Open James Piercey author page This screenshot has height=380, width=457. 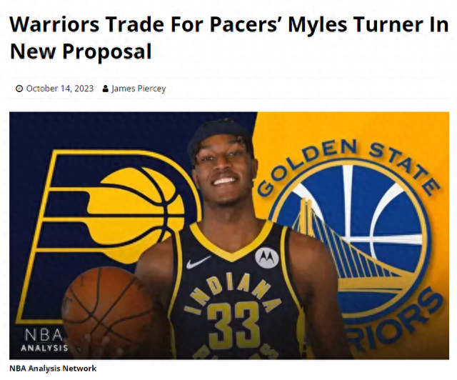[x=139, y=89]
